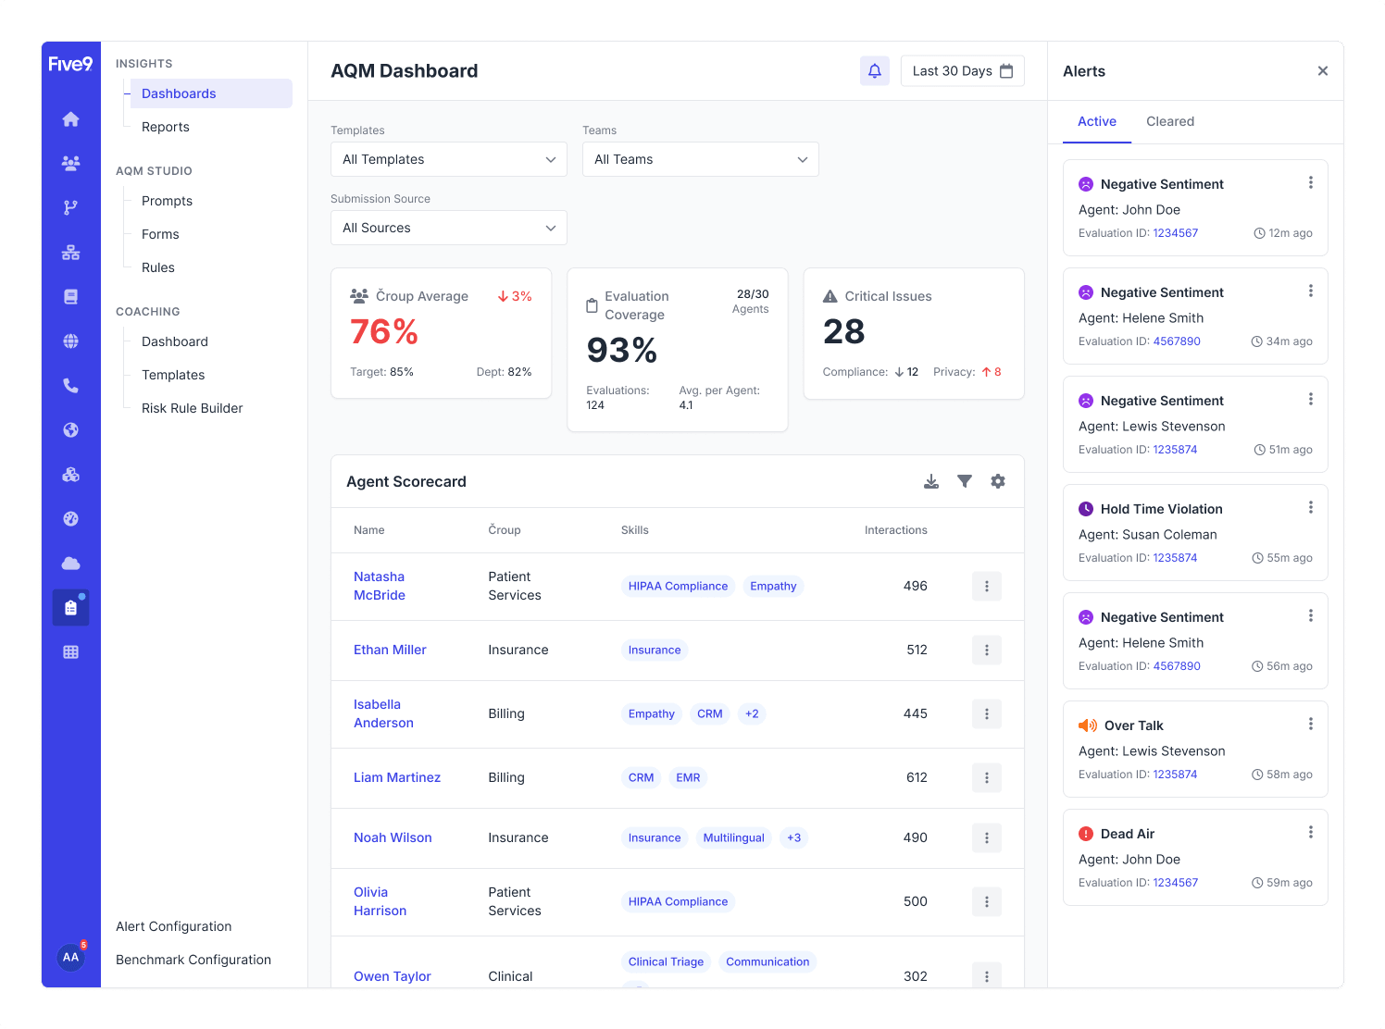Expand the All Templates dropdown
Screen dimensions: 1385x1029
click(448, 159)
